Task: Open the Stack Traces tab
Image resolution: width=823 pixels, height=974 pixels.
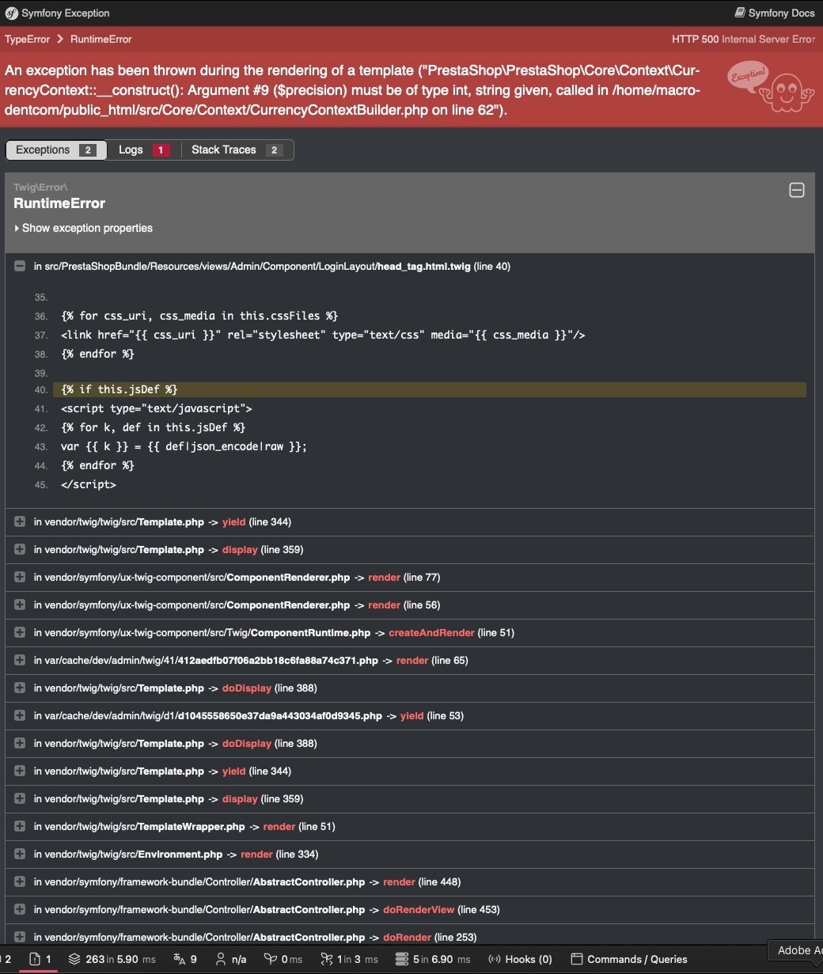Action: [236, 150]
